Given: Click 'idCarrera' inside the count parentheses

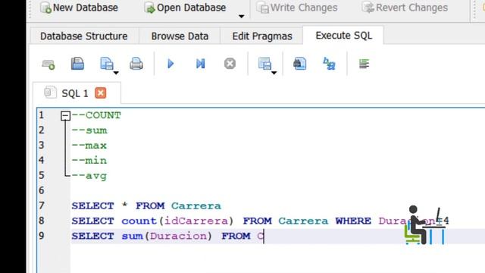Looking at the screenshot, I should 196,221.
